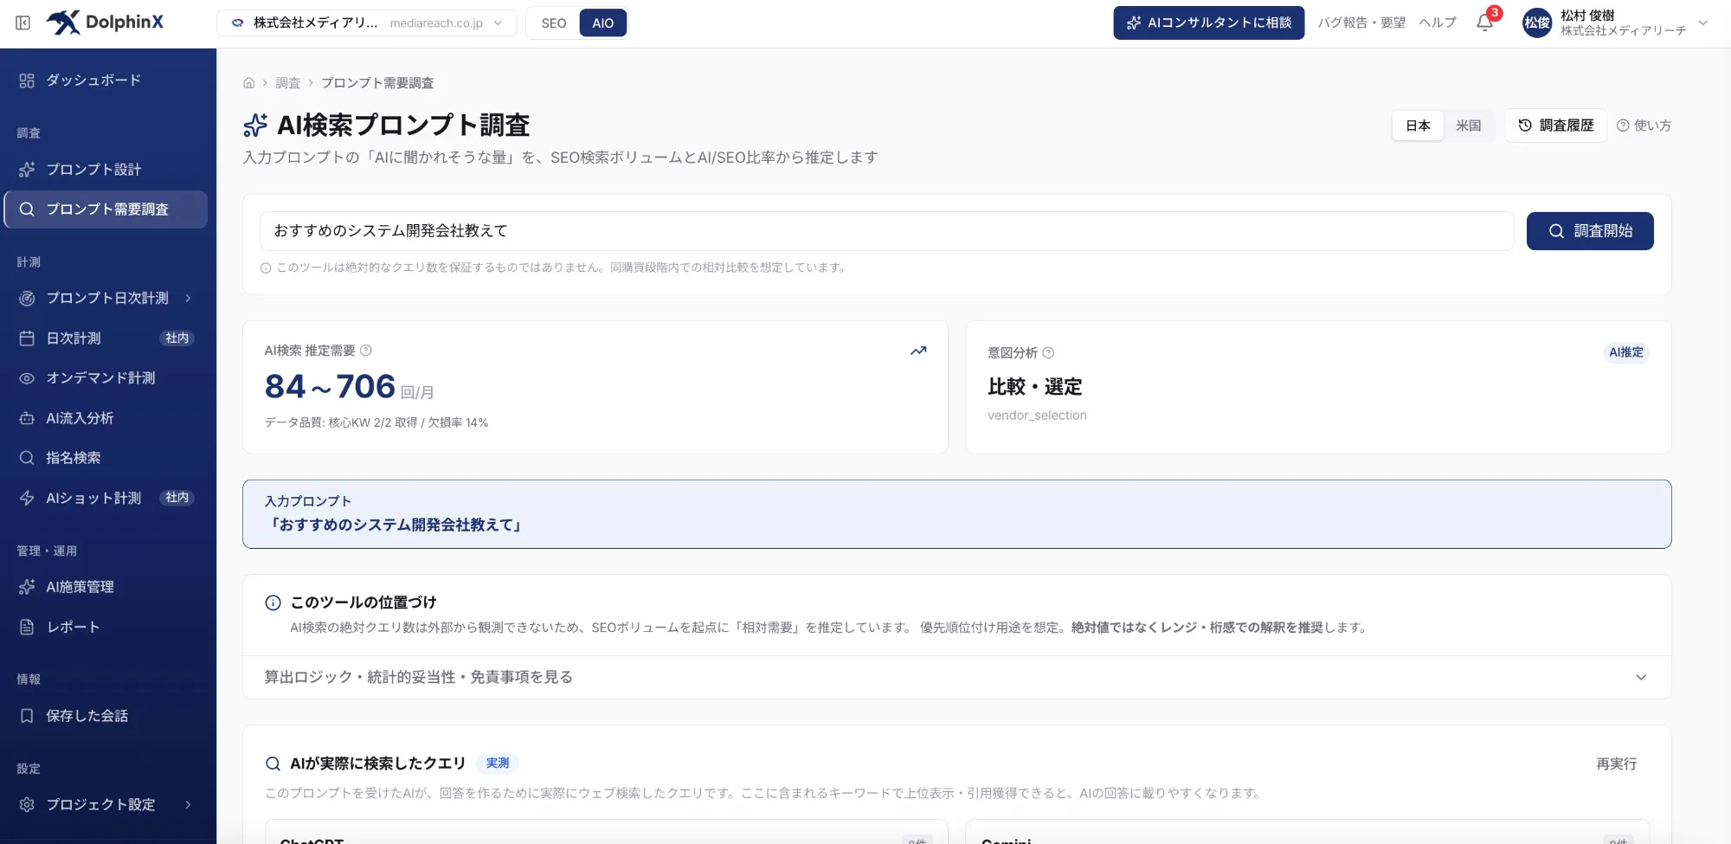Click vendor_selection text
This screenshot has width=1731, height=844.
tap(1037, 416)
